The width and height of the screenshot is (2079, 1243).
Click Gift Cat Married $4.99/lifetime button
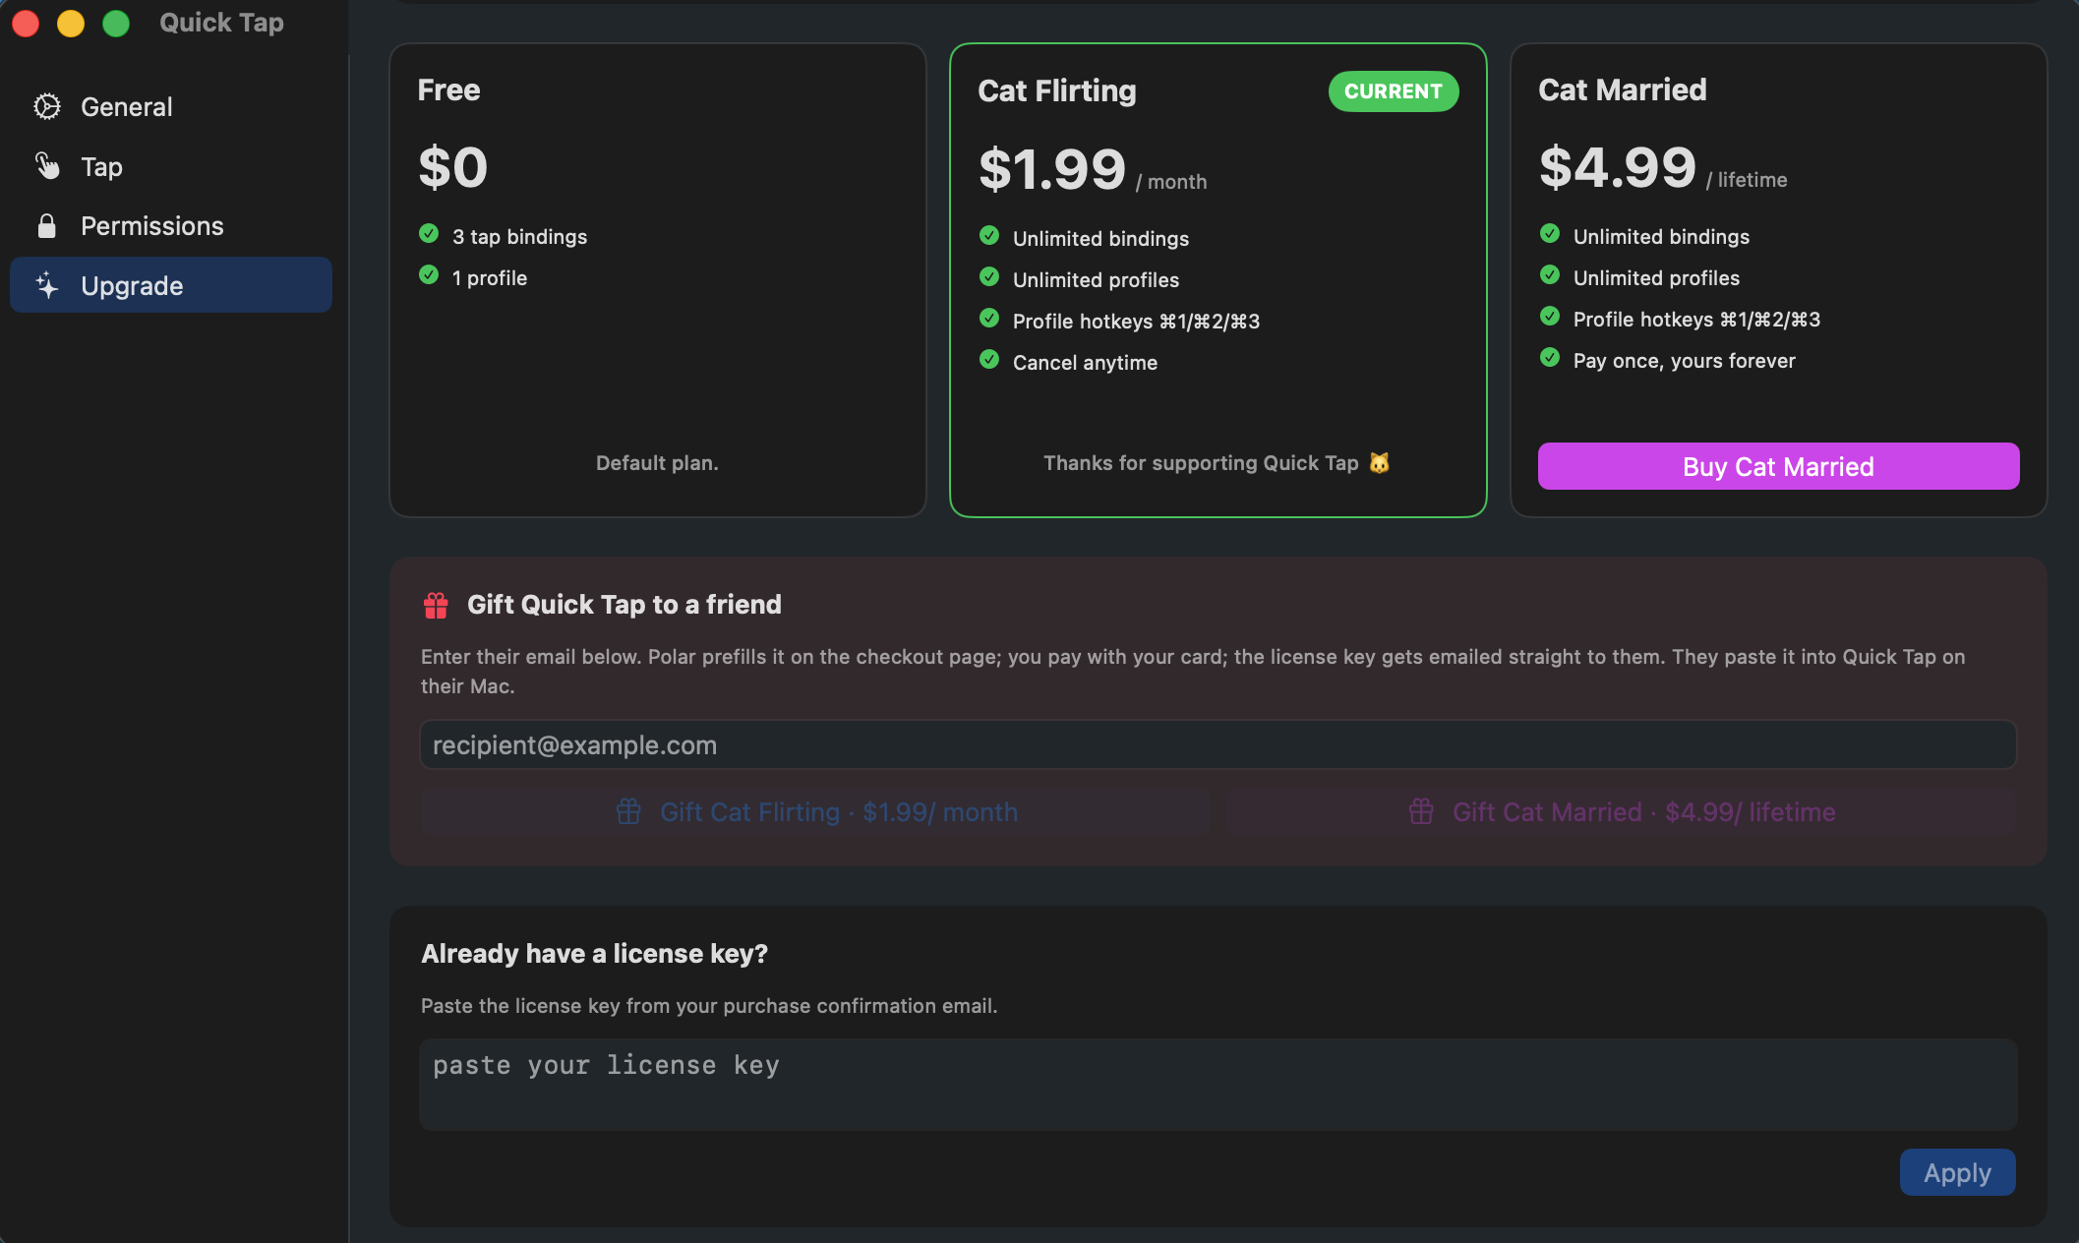[1622, 811]
